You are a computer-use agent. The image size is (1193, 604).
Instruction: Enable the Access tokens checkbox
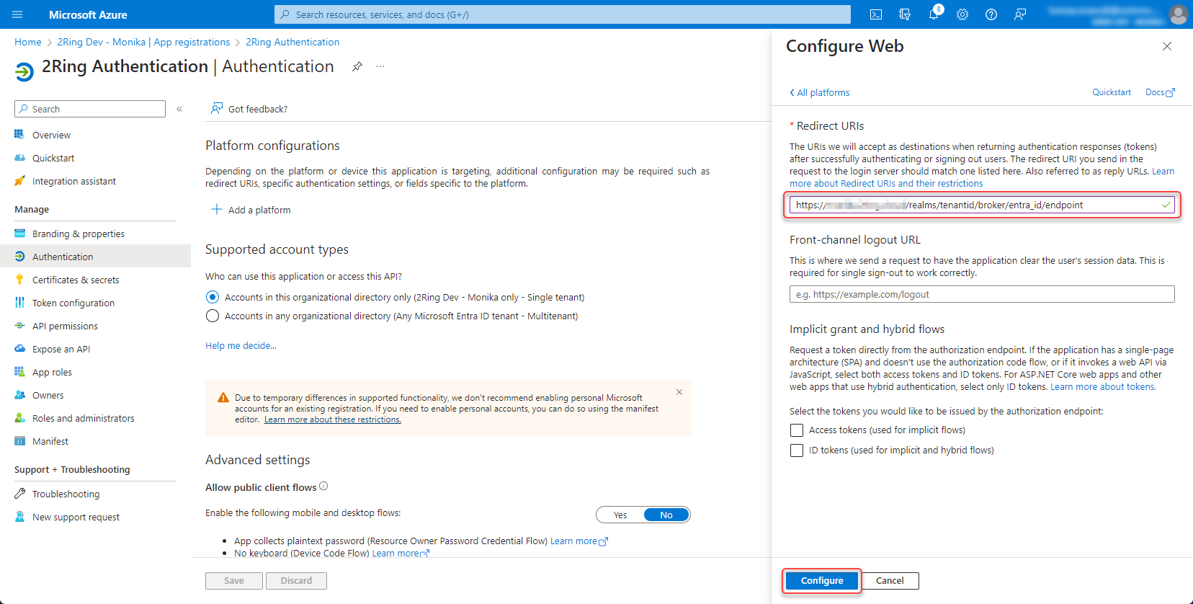(x=797, y=430)
